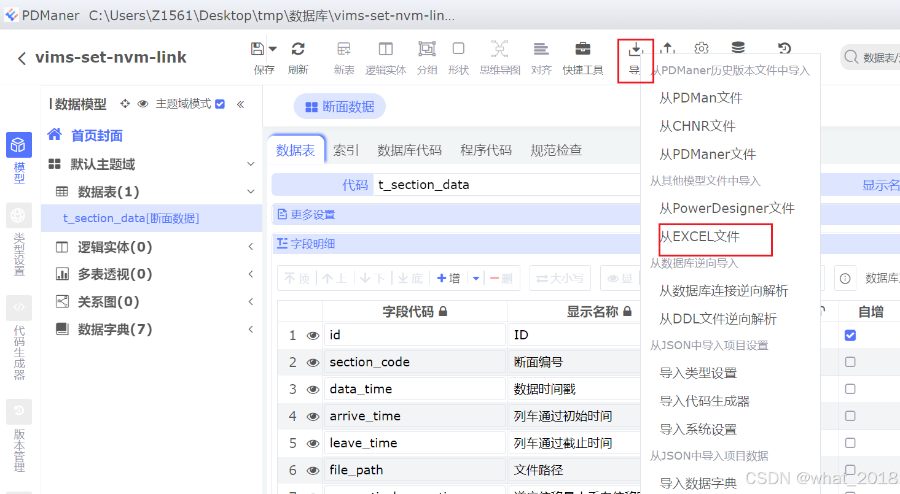
Task: Toggle visibility of the section_code field
Action: point(313,361)
